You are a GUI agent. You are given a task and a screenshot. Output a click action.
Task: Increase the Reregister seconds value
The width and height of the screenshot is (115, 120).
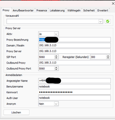[108, 56]
